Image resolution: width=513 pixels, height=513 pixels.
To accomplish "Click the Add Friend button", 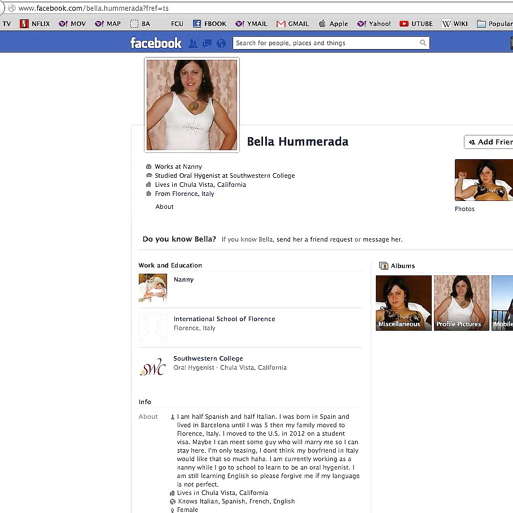I will tap(489, 142).
